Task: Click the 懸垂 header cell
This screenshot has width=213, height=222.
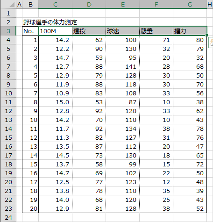Action: click(156, 31)
